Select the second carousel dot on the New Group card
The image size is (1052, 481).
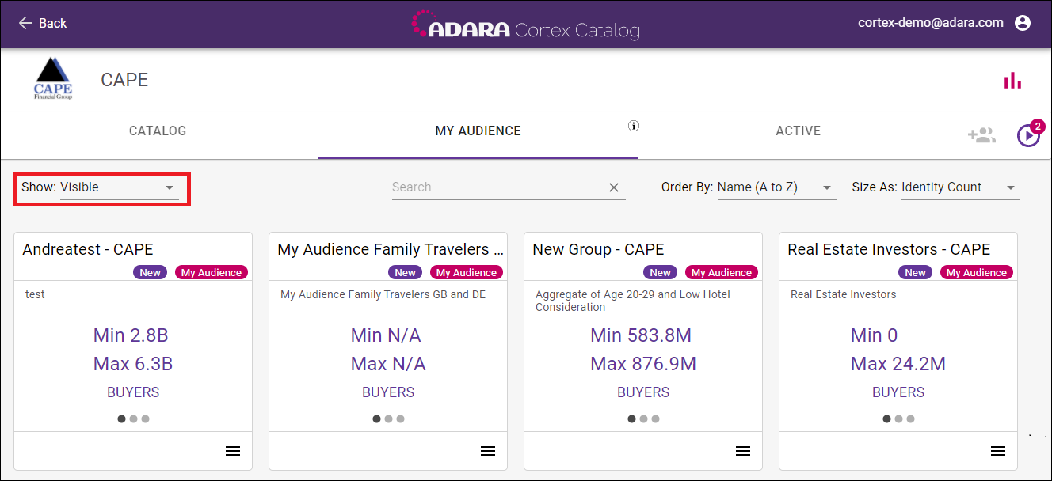coord(643,419)
